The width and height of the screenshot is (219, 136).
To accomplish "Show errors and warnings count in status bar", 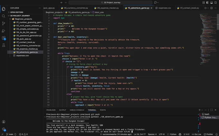I will (x=23, y=134).
